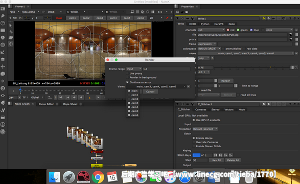Enable Override Cameras checkbox
This screenshot has width=300, height=184.
(x=194, y=142)
